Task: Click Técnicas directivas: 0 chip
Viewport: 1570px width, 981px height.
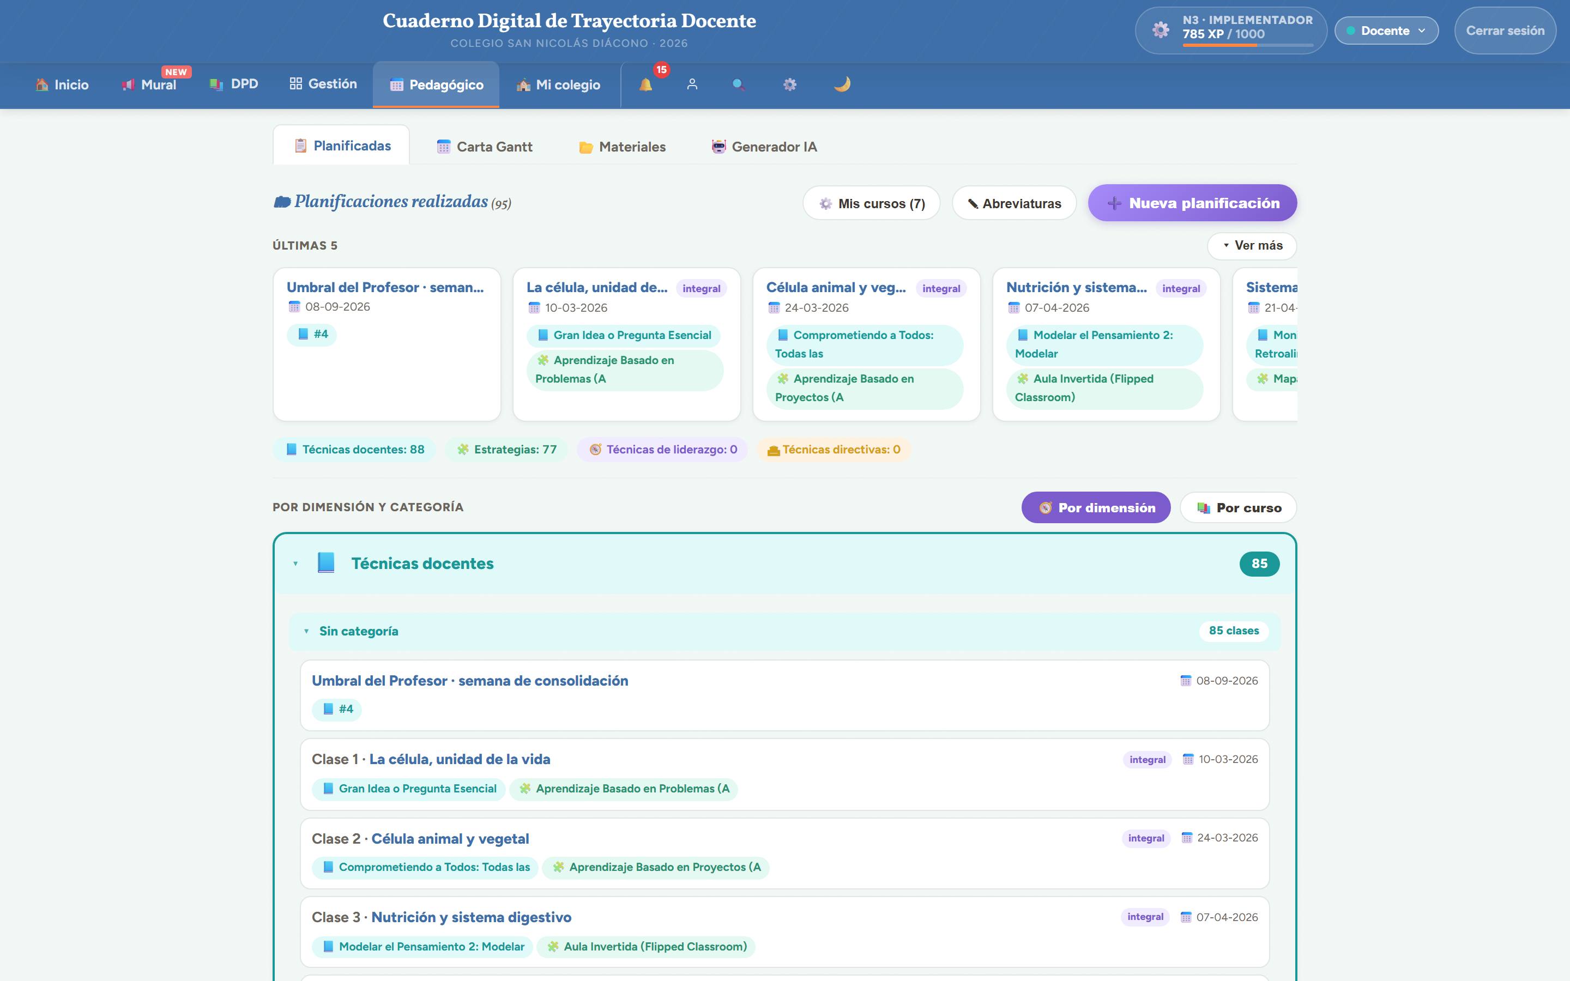Action: pos(834,450)
